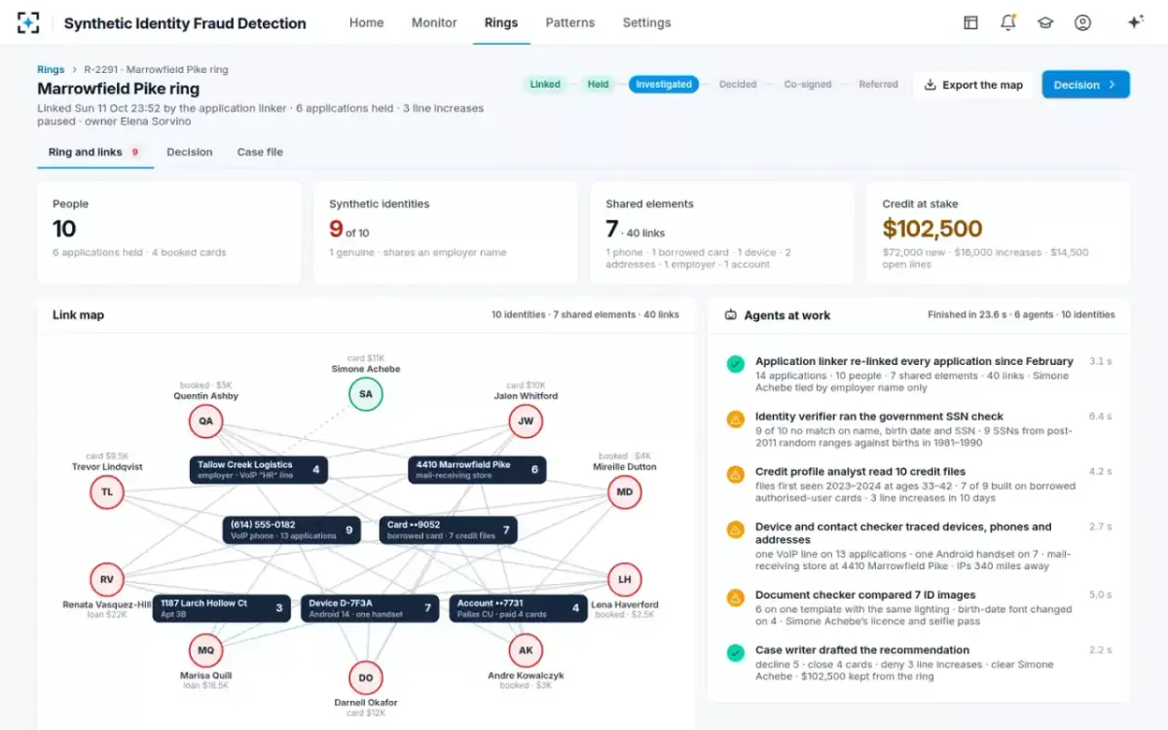Click the Link map panel heading

(78, 315)
